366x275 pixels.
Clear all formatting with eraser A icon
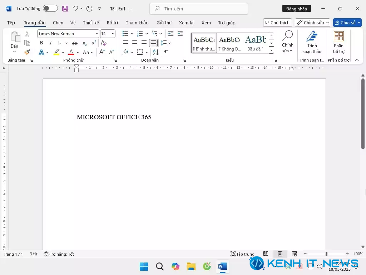[103, 43]
